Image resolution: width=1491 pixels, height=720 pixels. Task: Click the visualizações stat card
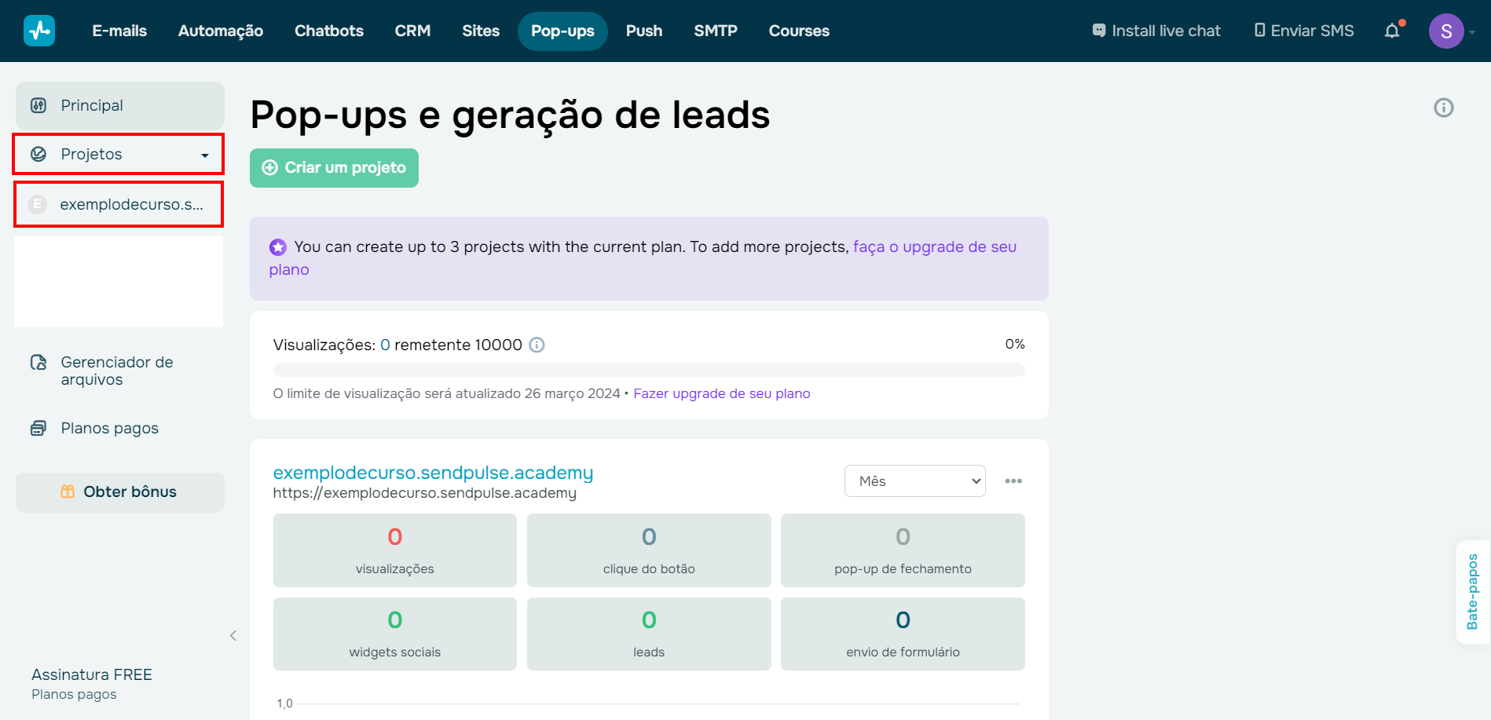pos(395,550)
